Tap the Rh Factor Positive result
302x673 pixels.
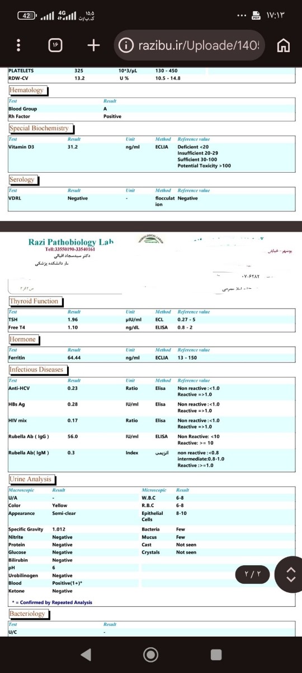[x=112, y=116]
